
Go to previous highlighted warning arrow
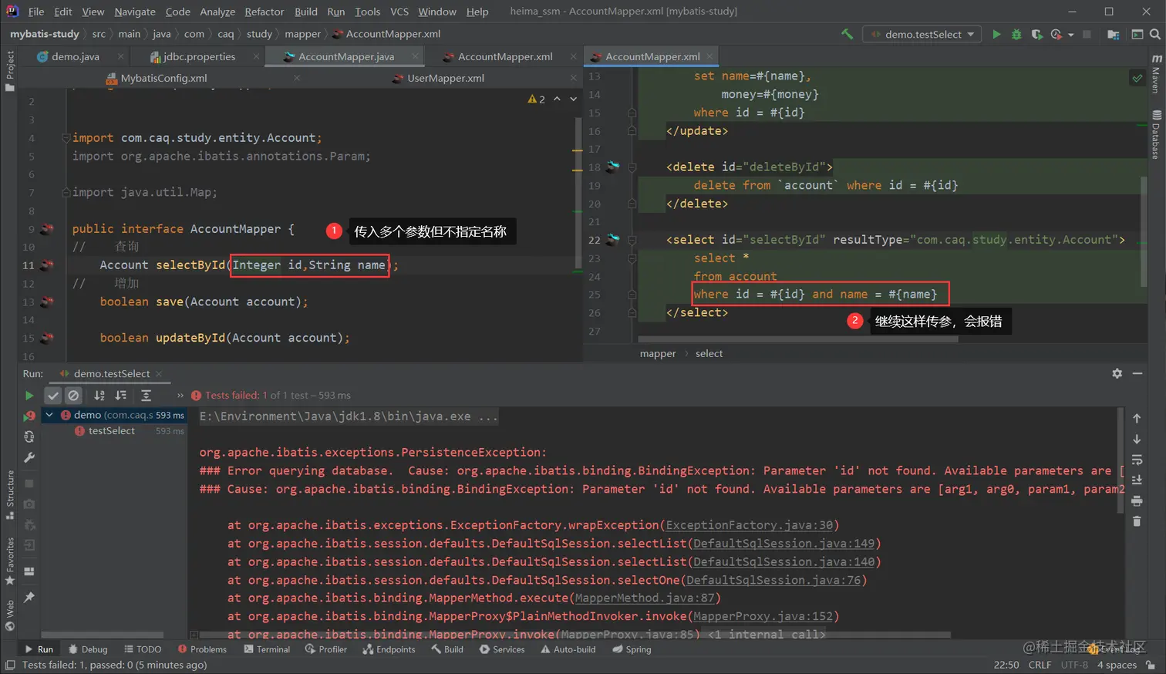[x=557, y=99]
